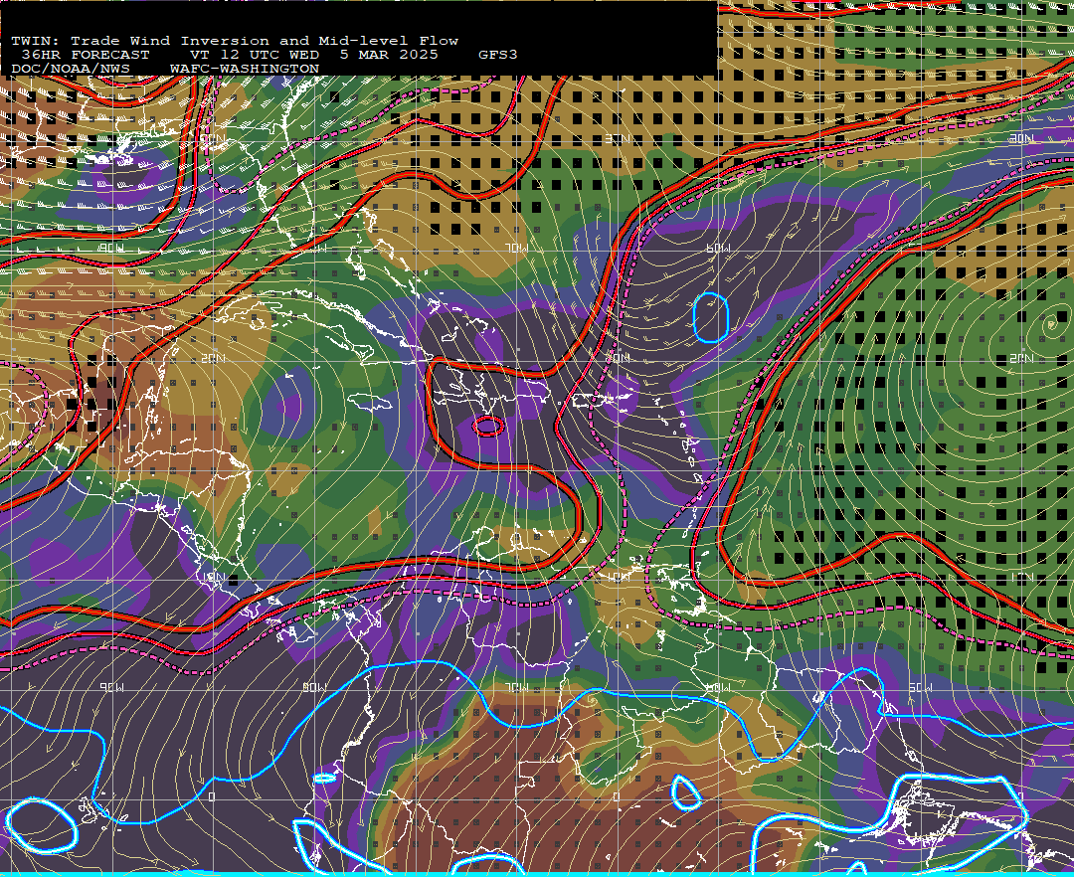Click the "20N" label just north of Puerto Rico
This screenshot has width=1074, height=877.
pyautogui.click(x=619, y=358)
